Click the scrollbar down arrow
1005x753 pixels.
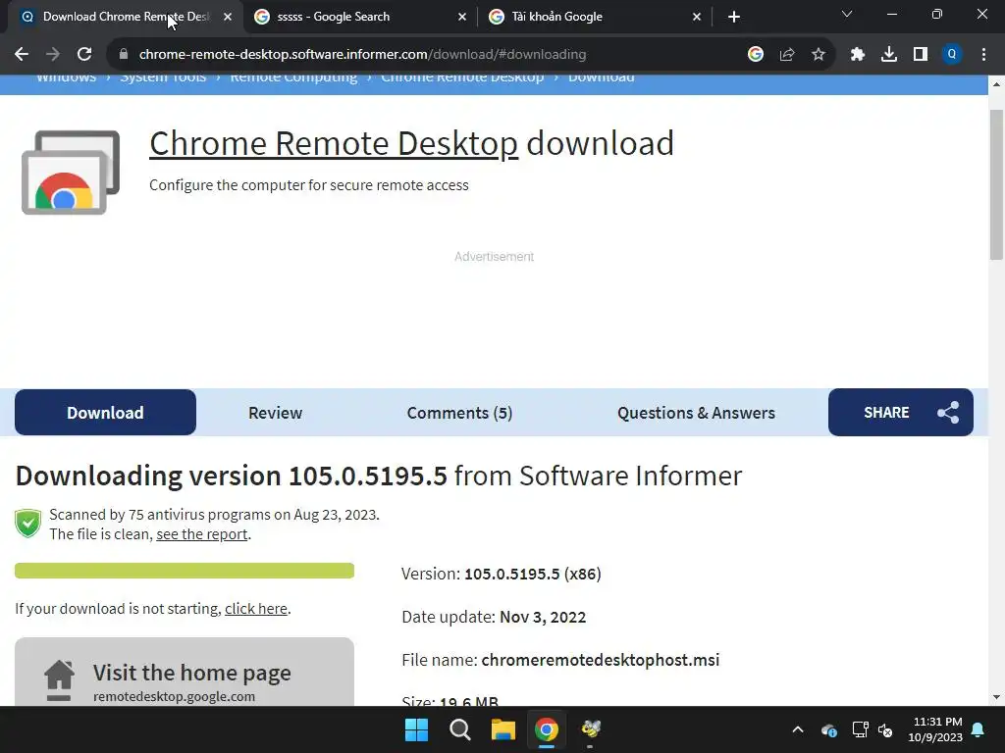[996, 697]
